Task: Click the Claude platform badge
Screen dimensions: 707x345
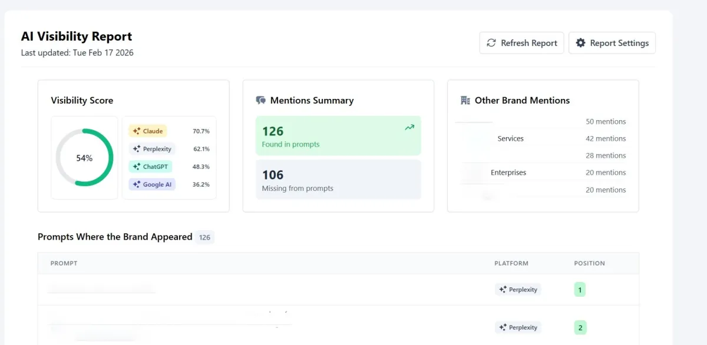Action: [x=148, y=131]
